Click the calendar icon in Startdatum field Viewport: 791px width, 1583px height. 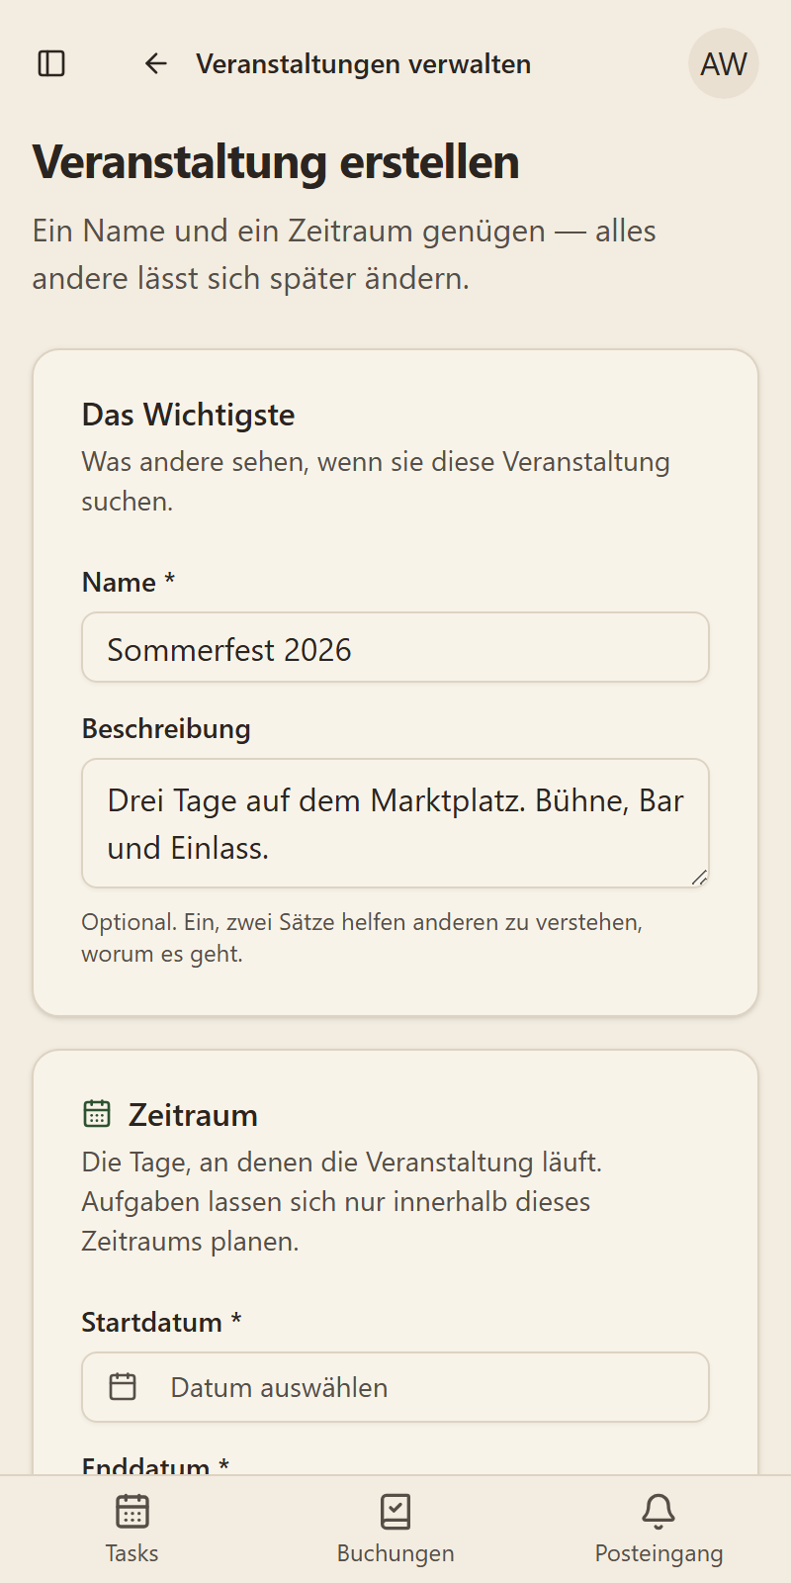point(123,1387)
